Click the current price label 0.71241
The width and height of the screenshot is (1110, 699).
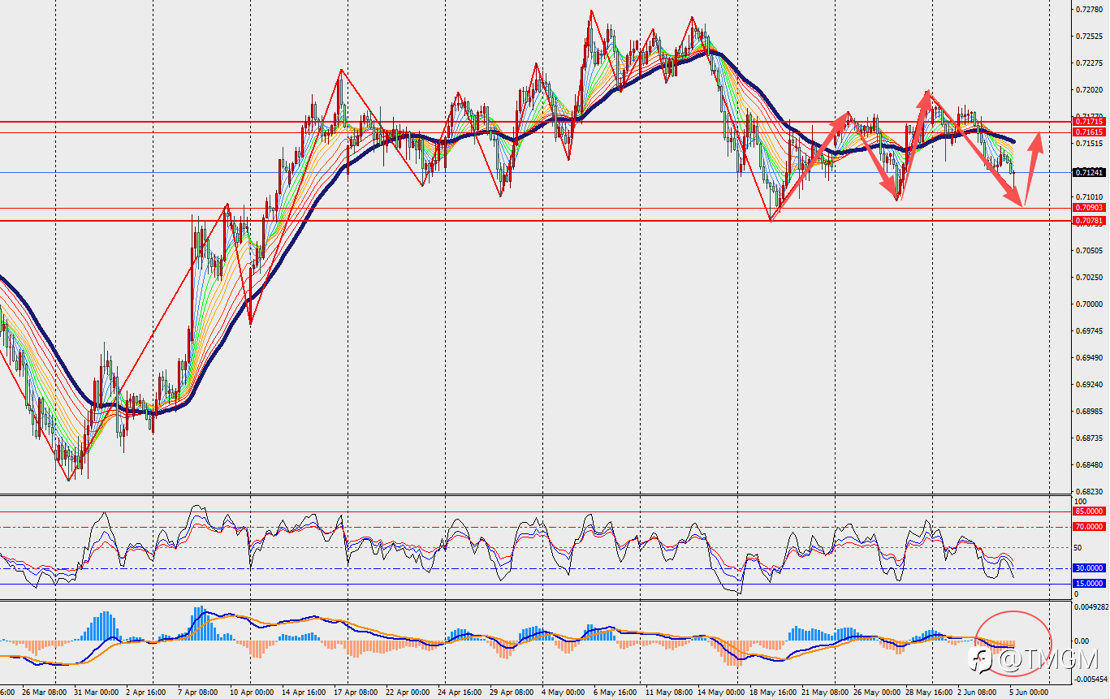1088,172
